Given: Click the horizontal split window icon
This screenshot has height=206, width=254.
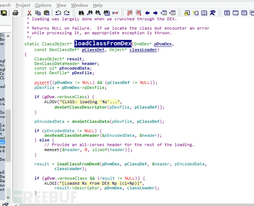Looking at the screenshot, I should coord(244,13).
